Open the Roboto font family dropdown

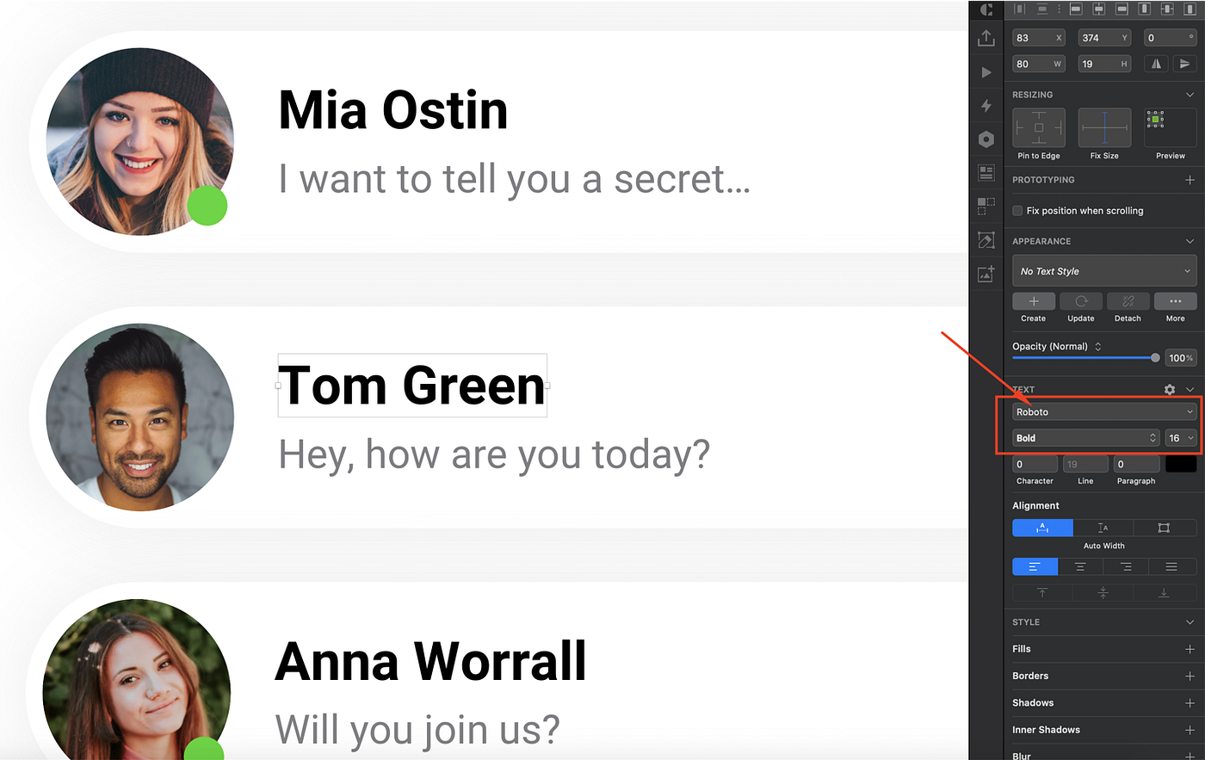point(1104,411)
